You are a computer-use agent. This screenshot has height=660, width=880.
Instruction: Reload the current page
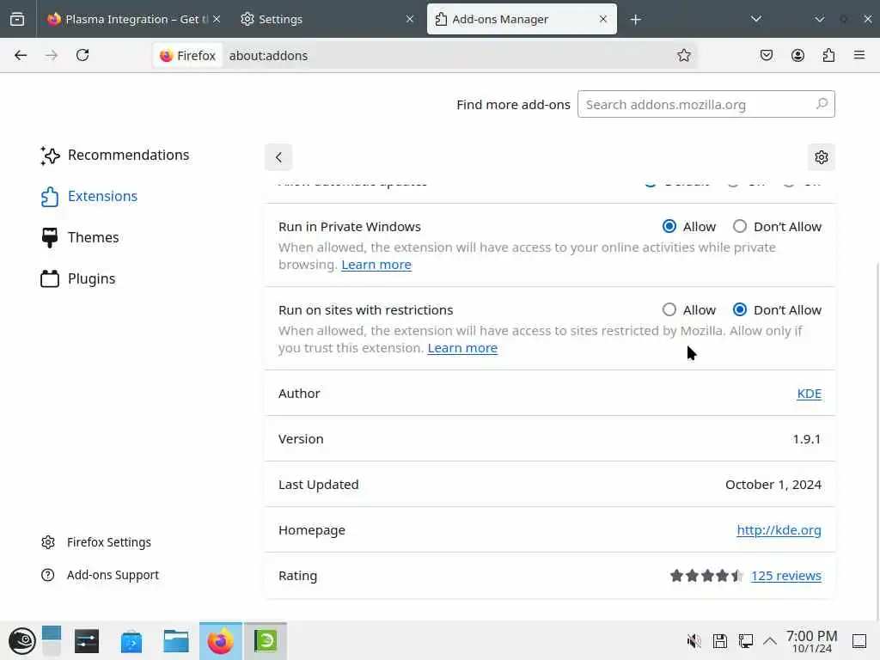[x=82, y=55]
